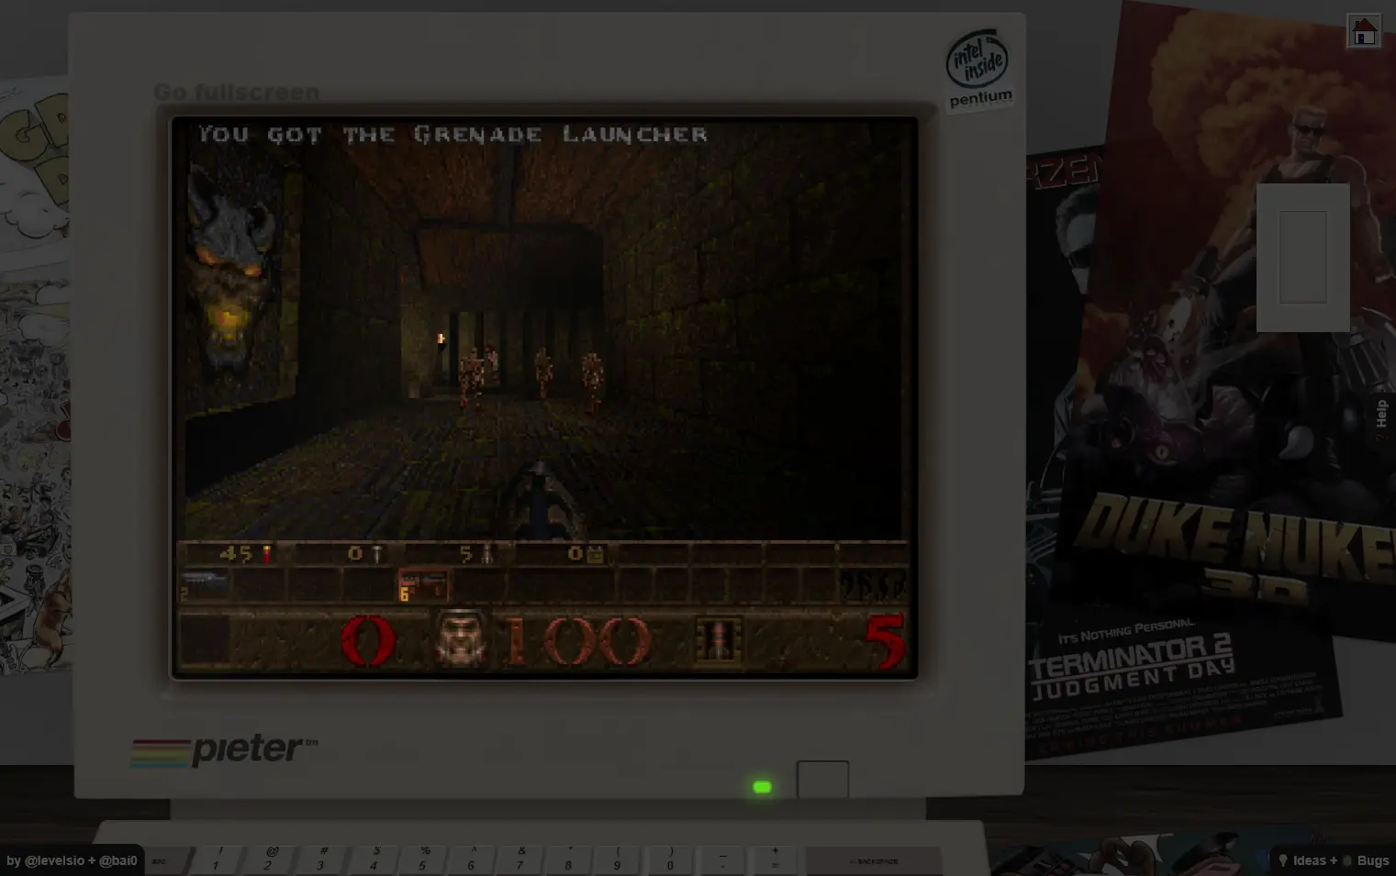Open the Bugs link

pos(1366,860)
